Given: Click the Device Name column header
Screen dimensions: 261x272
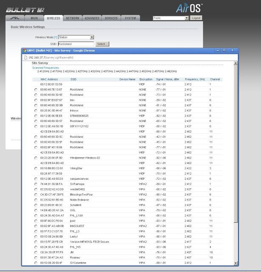Looking at the screenshot, I should [x=127, y=79].
